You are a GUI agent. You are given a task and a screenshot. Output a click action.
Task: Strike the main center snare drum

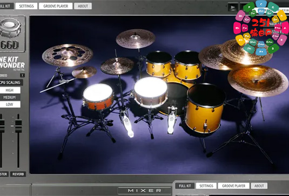(151, 92)
